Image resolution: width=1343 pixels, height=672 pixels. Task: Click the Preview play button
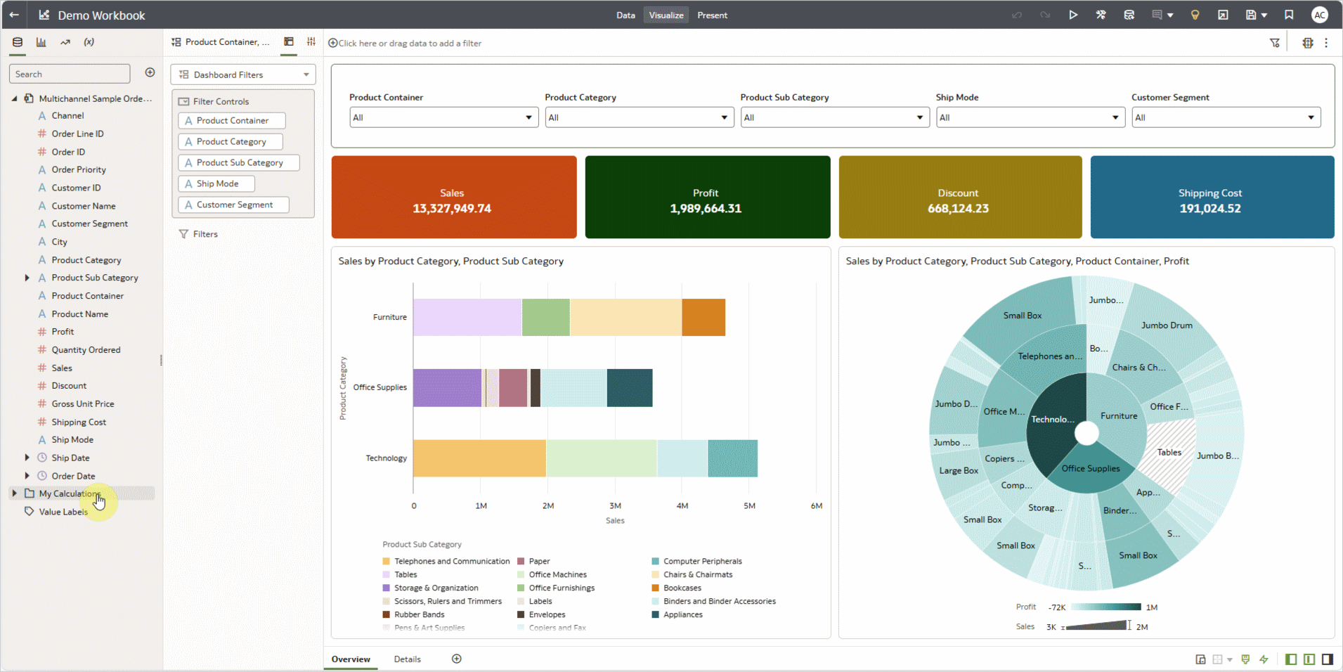(1073, 15)
